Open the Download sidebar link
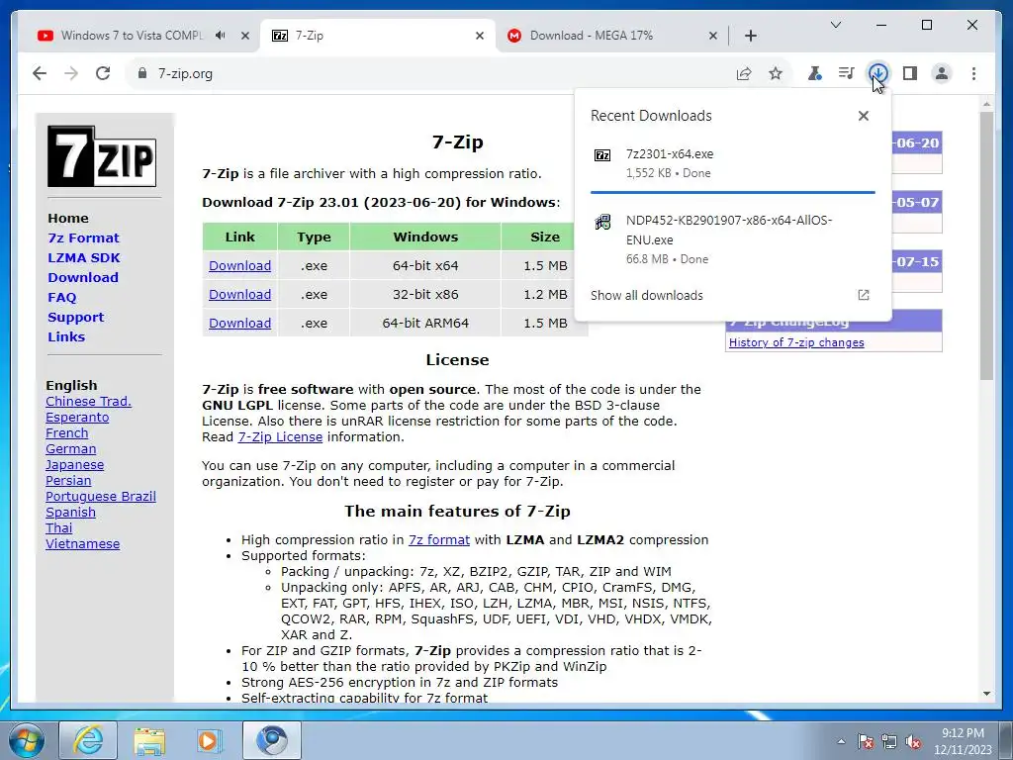The width and height of the screenshot is (1013, 760). click(83, 277)
